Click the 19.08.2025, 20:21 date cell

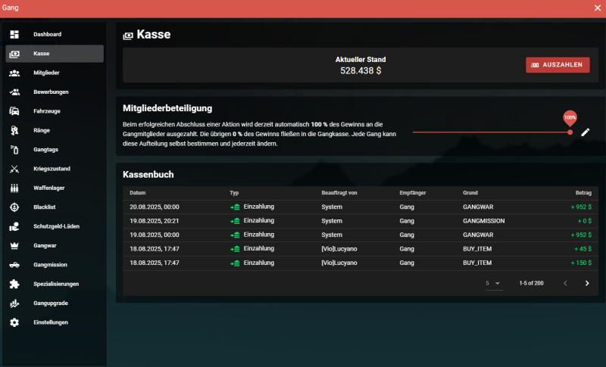coord(155,221)
